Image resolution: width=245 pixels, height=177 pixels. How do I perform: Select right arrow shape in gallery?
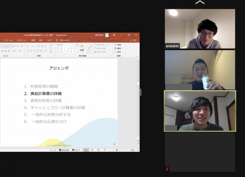pos(71,48)
